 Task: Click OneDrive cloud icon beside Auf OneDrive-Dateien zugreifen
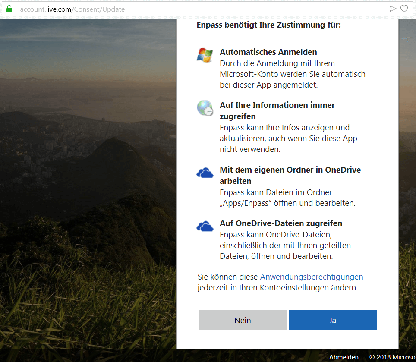(x=205, y=226)
